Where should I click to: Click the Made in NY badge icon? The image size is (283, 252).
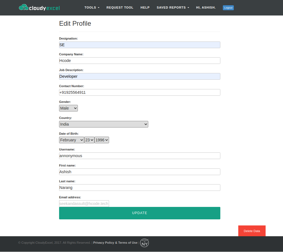144,243
